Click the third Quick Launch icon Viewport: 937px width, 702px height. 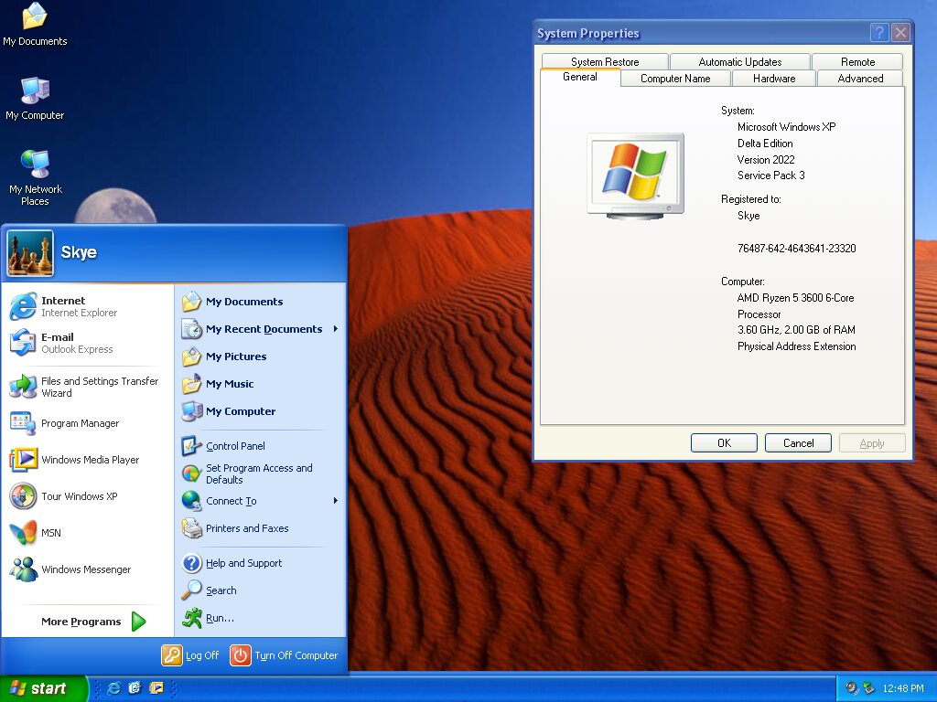coord(156,688)
